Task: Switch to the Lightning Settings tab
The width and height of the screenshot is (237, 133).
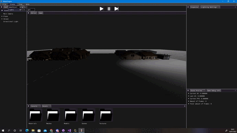Action: click(210, 7)
